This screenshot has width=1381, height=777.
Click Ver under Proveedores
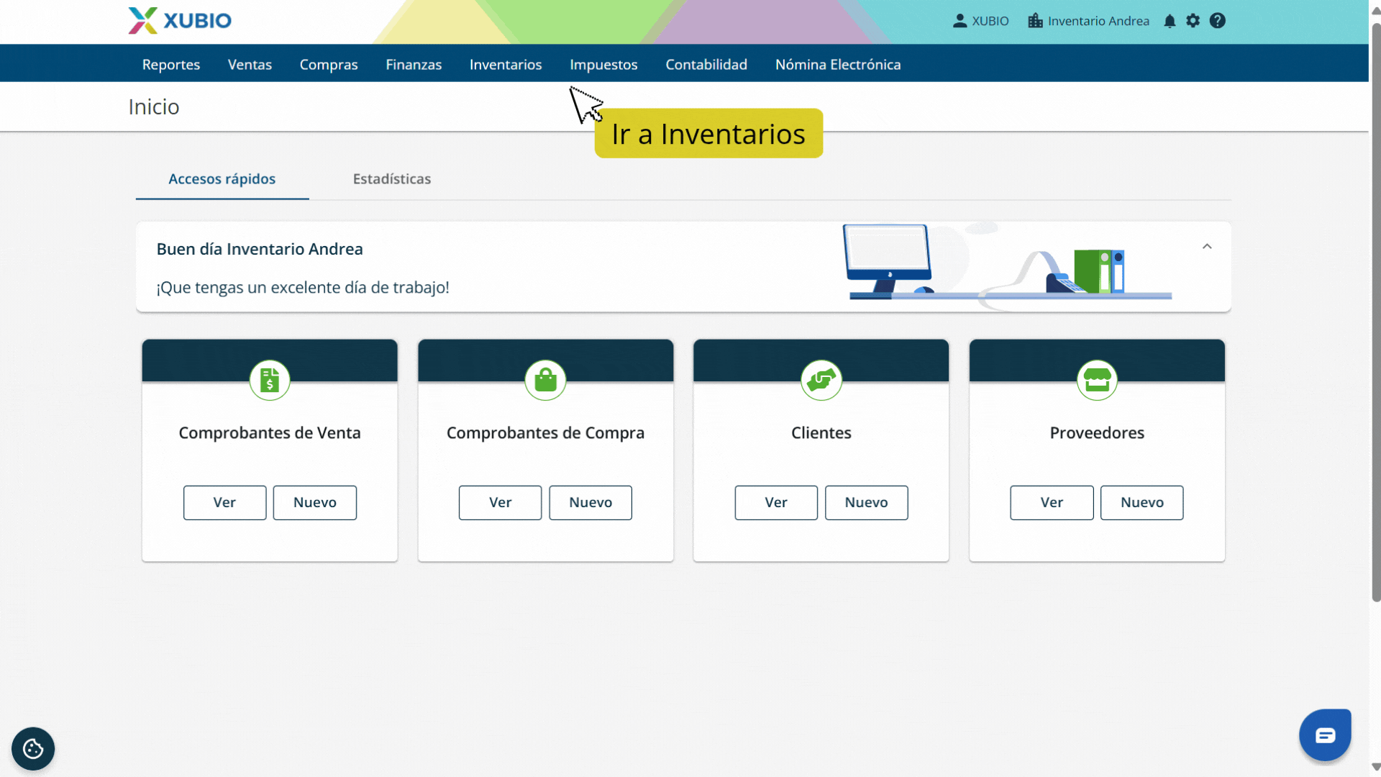pos(1052,502)
